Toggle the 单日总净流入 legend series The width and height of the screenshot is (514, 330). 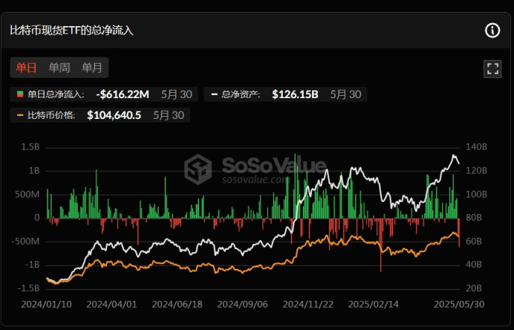104,94
